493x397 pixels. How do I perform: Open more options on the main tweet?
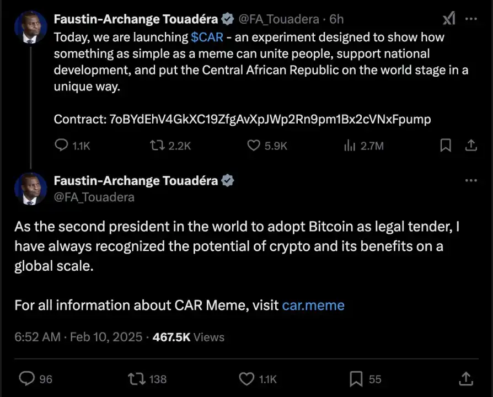(x=471, y=180)
